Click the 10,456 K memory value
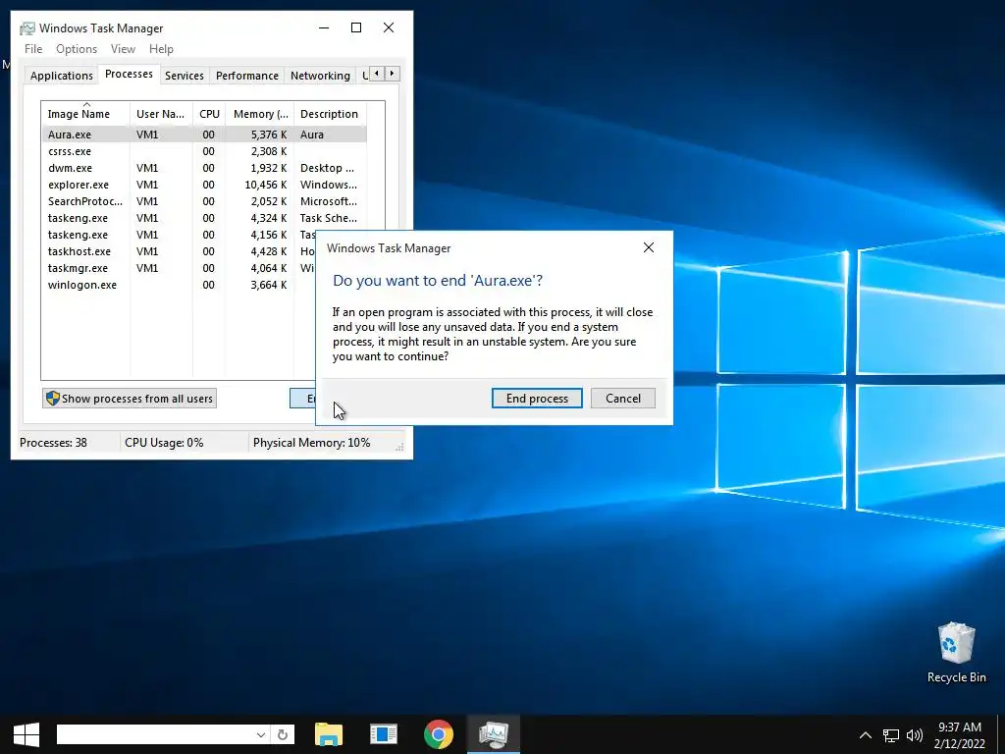The width and height of the screenshot is (1005, 754). [265, 185]
